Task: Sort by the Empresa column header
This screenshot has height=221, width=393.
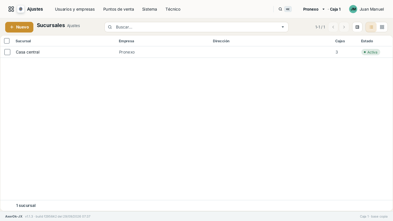Action: click(126, 41)
